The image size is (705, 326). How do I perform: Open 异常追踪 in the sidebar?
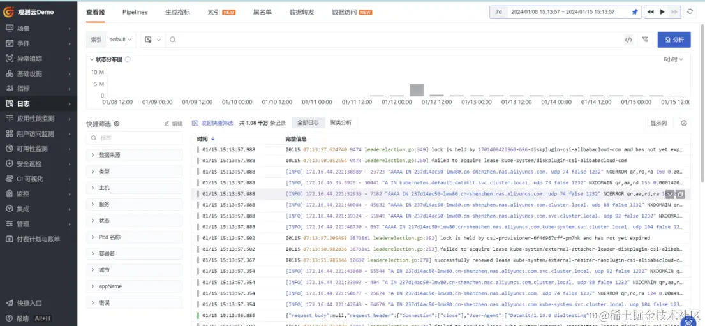point(39,59)
